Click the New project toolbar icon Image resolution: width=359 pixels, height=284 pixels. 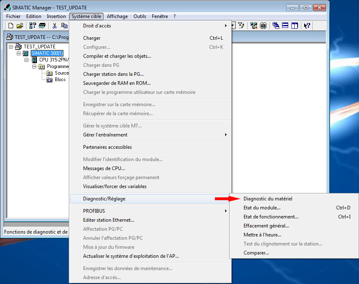pos(11,26)
